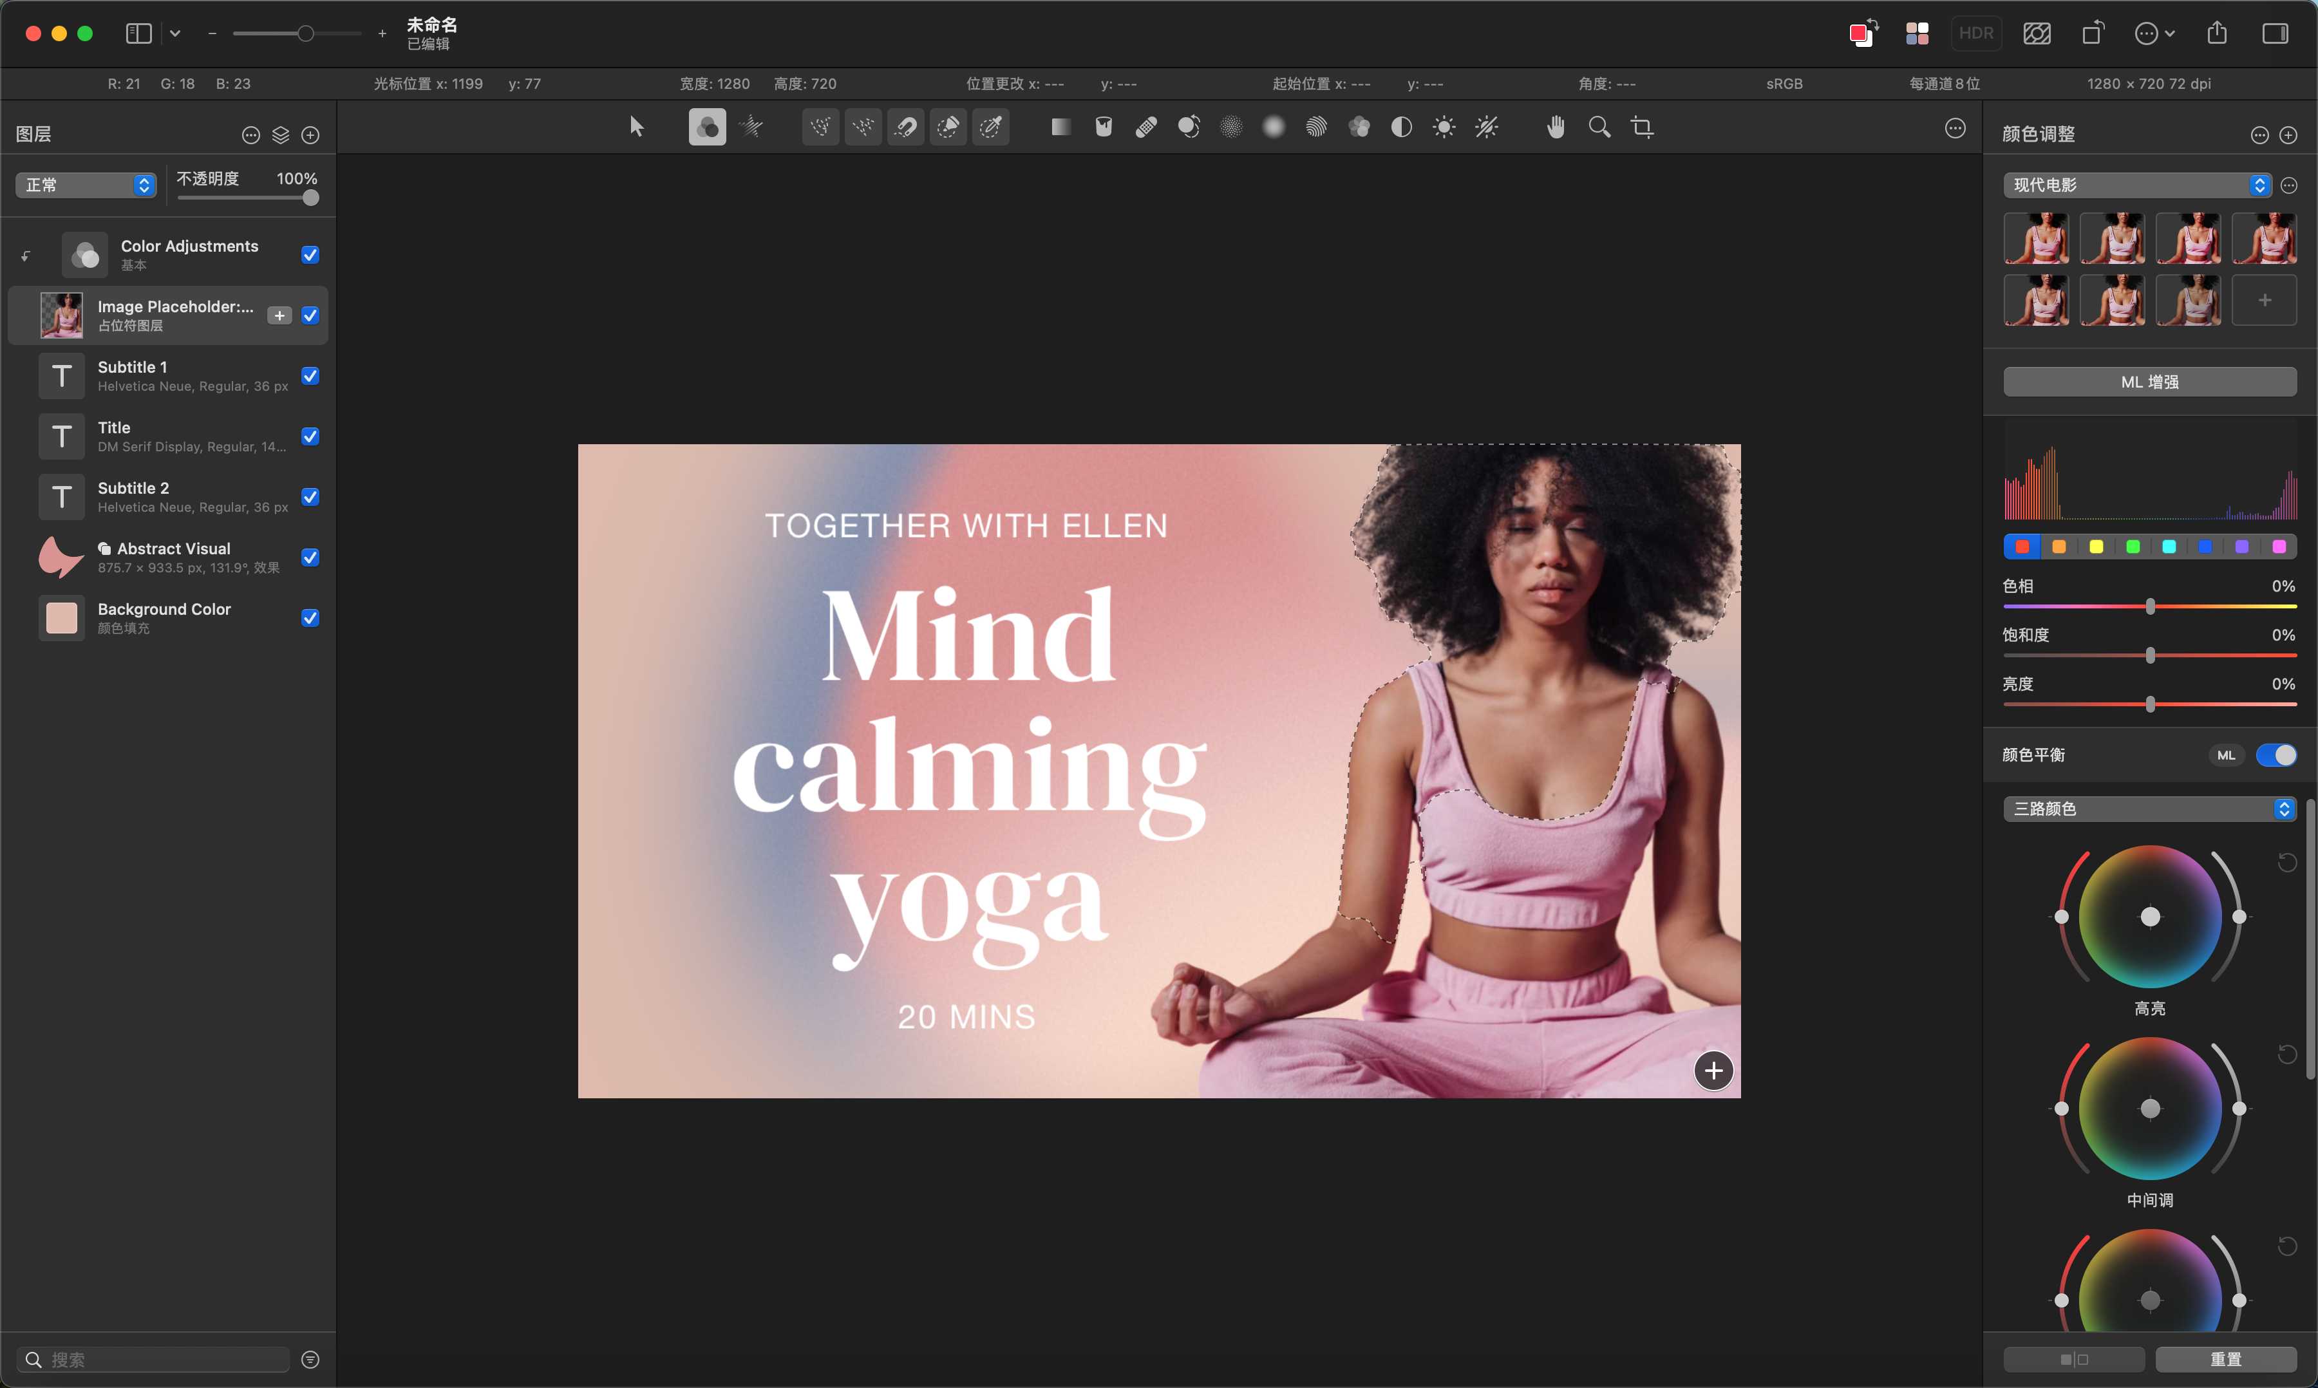Screen dimensions: 2318x1388
Task: Click the 色相 hue slider handle
Action: pyautogui.click(x=2149, y=606)
